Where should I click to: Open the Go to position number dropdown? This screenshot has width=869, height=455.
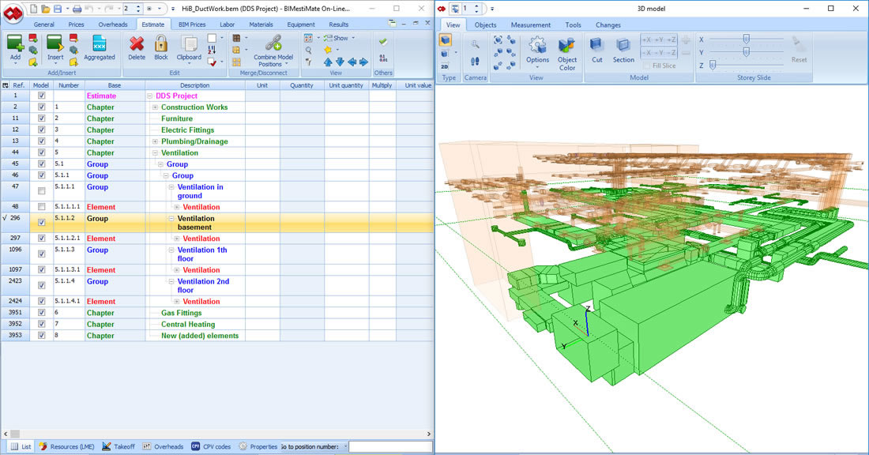pos(345,446)
